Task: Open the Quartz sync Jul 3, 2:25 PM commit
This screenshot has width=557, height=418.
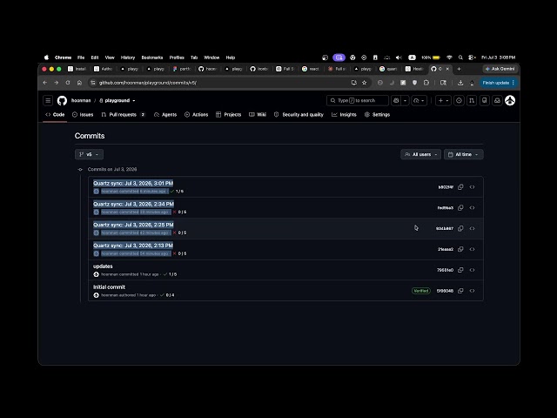Action: [133, 225]
